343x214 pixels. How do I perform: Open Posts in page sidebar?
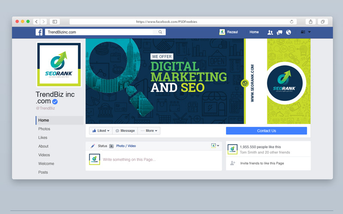point(43,172)
